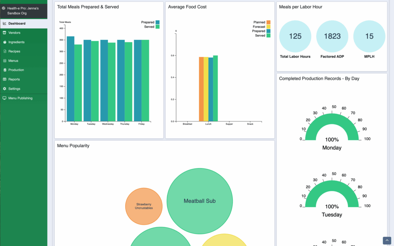The height and width of the screenshot is (246, 394).
Task: Click the Menu Publishing monitor icon
Action: (5, 98)
